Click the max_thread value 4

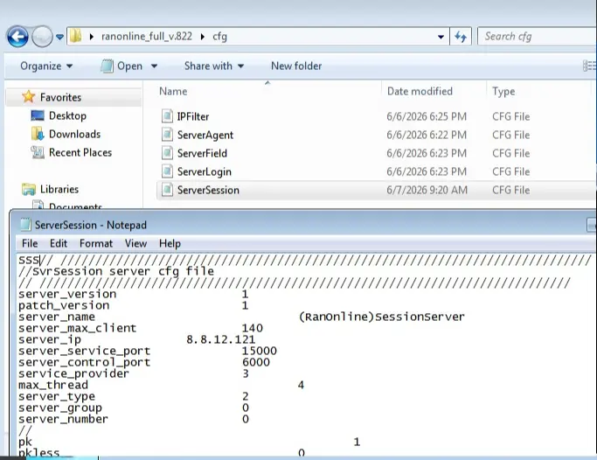[x=301, y=385]
